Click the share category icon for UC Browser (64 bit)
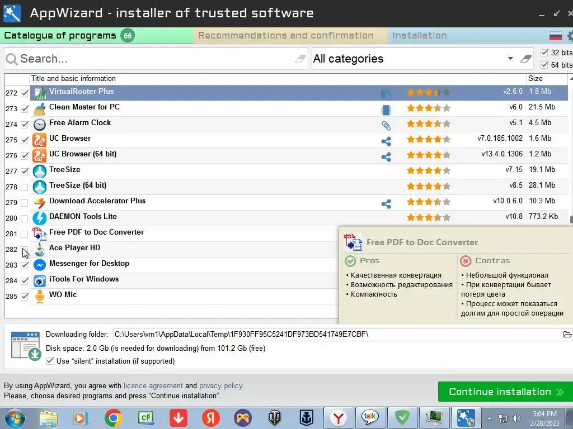This screenshot has height=429, width=573. point(386,157)
